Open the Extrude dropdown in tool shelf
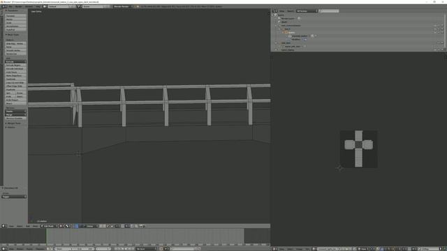447x251 pixels. pos(15,61)
